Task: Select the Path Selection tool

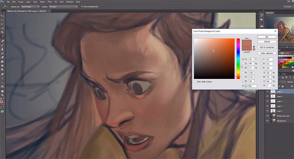Action: pos(2,82)
